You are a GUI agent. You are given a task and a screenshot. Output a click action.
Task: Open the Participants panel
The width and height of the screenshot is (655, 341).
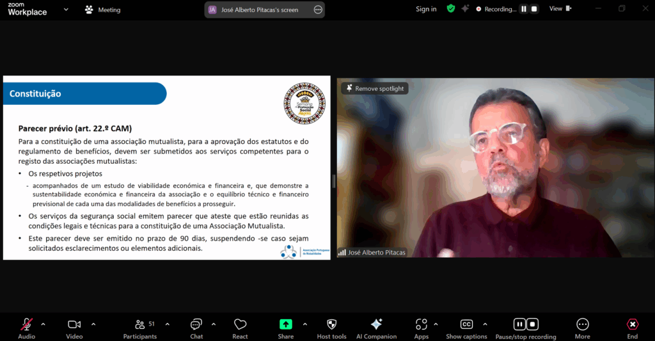[x=140, y=328]
